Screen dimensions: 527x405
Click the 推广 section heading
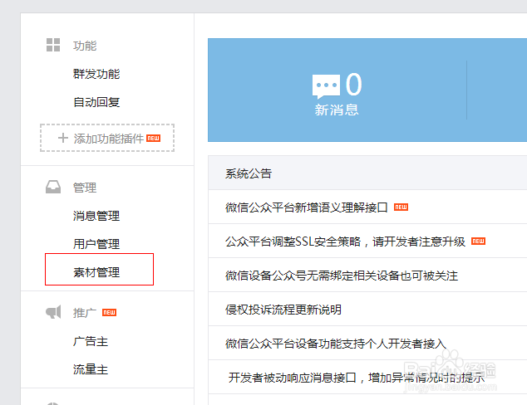click(85, 313)
